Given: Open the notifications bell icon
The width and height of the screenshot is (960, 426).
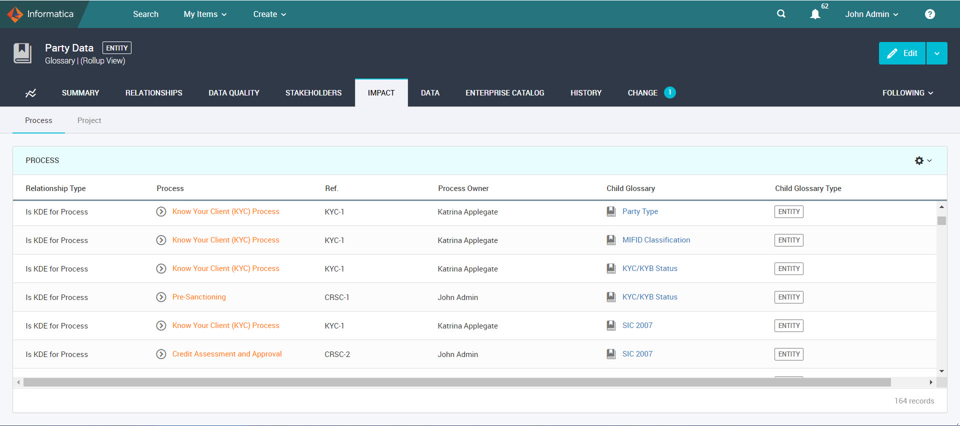Looking at the screenshot, I should pos(815,14).
